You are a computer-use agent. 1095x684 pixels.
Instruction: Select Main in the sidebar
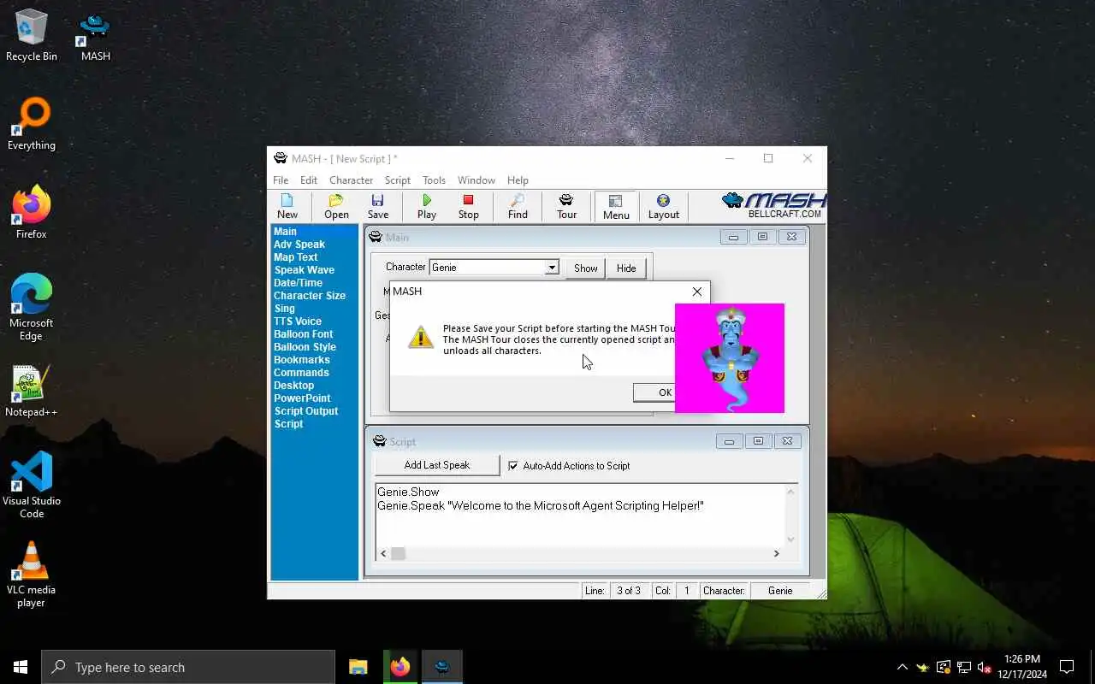coord(285,232)
